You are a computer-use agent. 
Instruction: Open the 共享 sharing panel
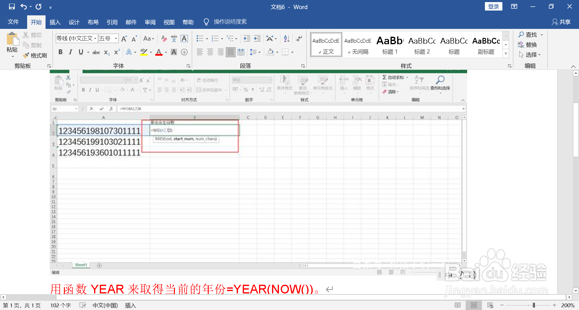[561, 22]
